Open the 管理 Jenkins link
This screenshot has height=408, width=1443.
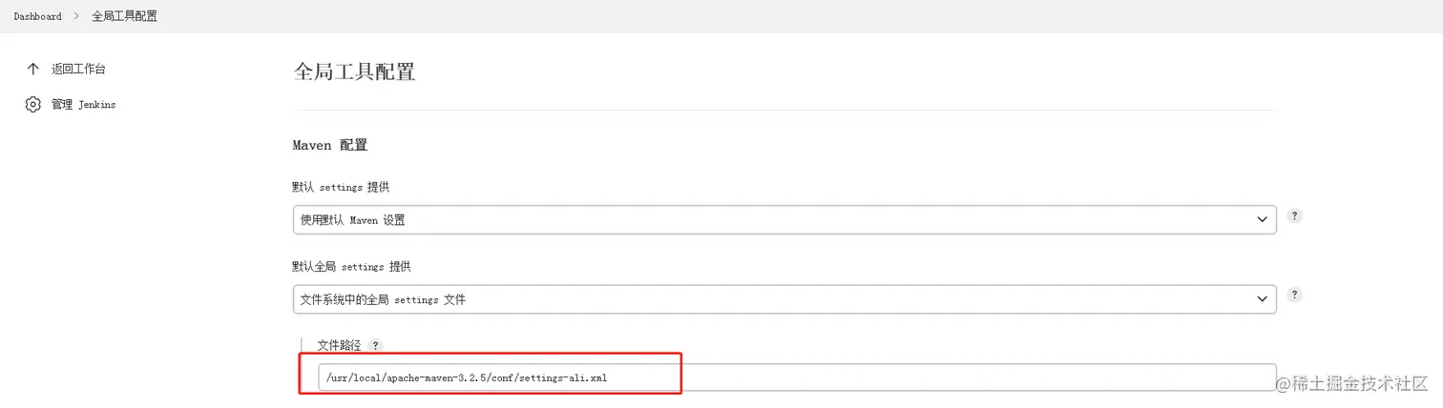(x=83, y=104)
